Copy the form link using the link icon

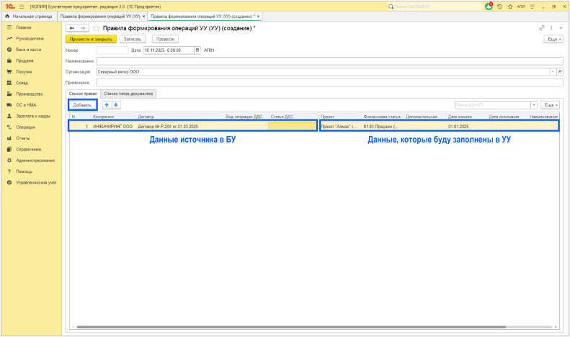point(542,28)
